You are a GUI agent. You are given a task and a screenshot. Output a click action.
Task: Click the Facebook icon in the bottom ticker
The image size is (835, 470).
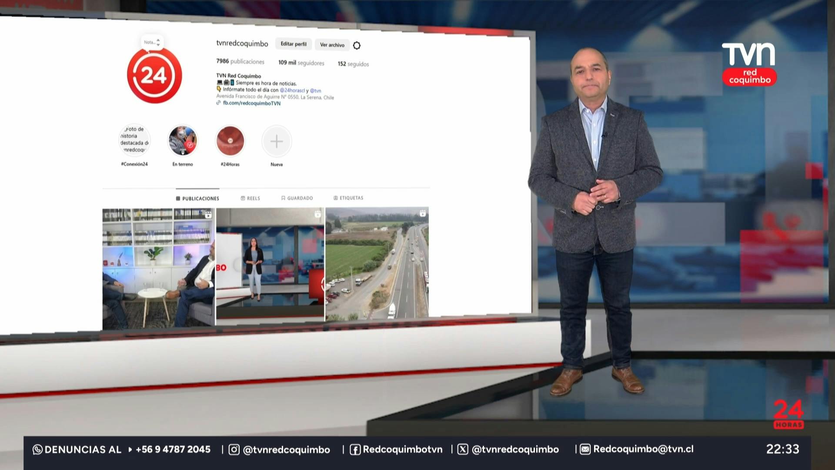pos(355,450)
